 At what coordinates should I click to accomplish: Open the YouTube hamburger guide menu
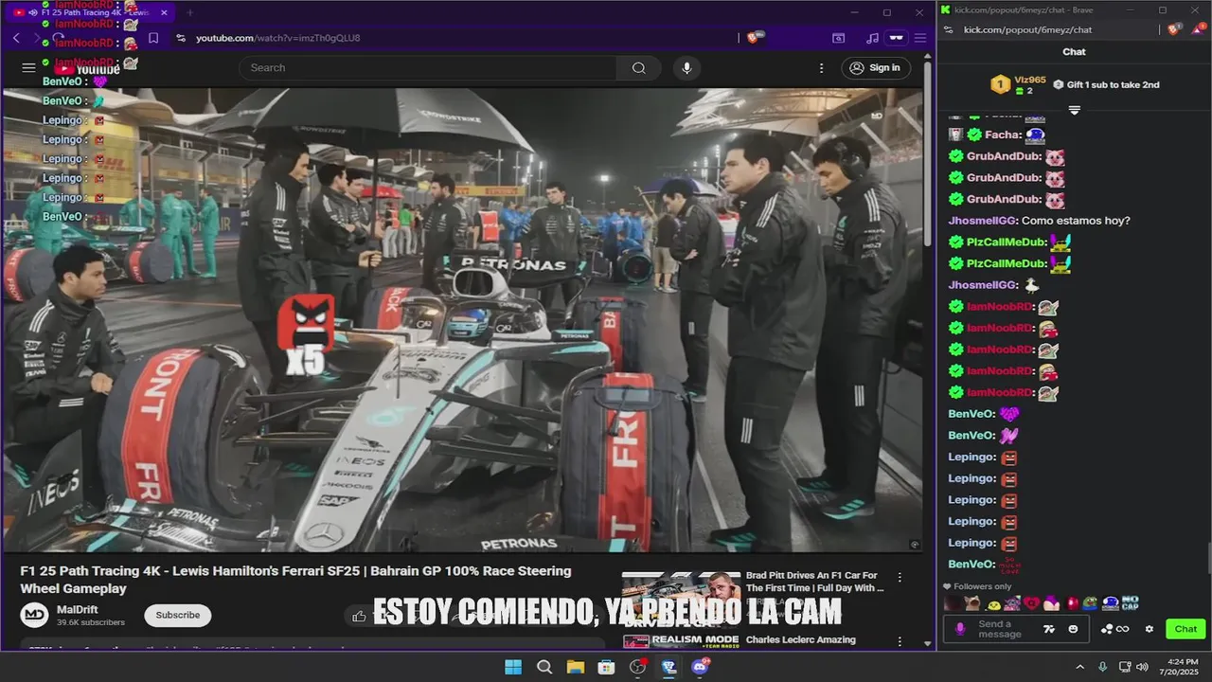click(x=28, y=67)
